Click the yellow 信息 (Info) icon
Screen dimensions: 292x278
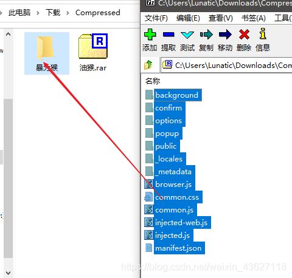click(x=263, y=33)
